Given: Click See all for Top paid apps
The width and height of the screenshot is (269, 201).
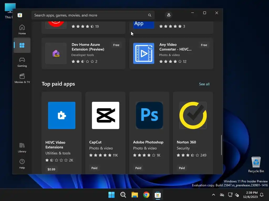Looking at the screenshot, I should 204,84.
